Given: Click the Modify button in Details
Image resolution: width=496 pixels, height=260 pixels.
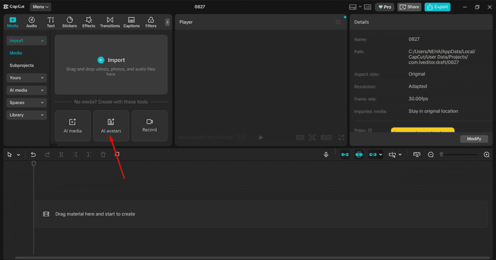Looking at the screenshot, I should (x=474, y=139).
